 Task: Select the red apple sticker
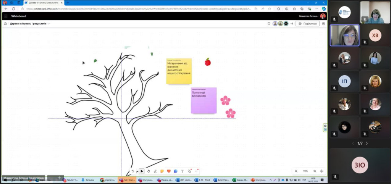pos(207,62)
